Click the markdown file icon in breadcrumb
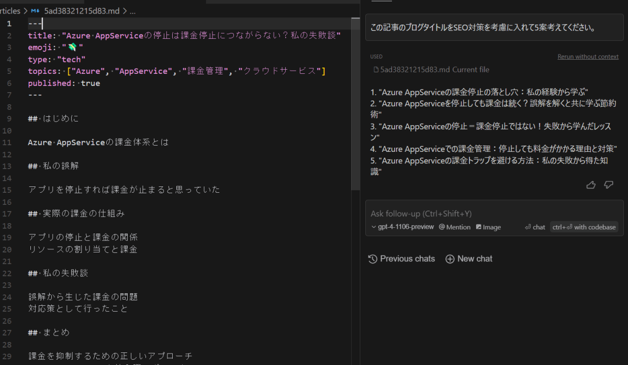Image resolution: width=628 pixels, height=365 pixels. point(36,10)
